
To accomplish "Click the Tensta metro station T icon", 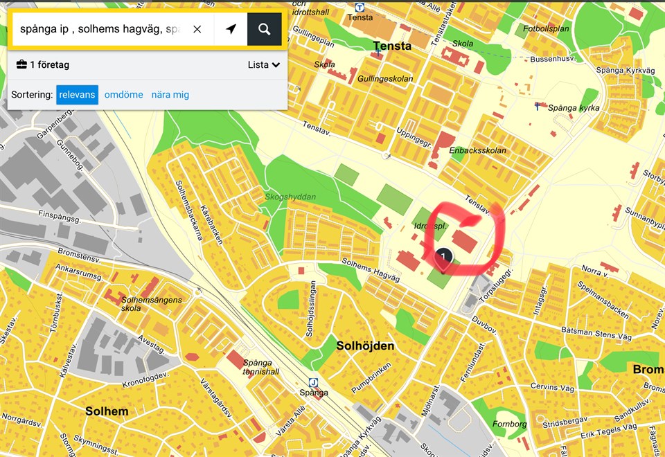I will (x=359, y=7).
